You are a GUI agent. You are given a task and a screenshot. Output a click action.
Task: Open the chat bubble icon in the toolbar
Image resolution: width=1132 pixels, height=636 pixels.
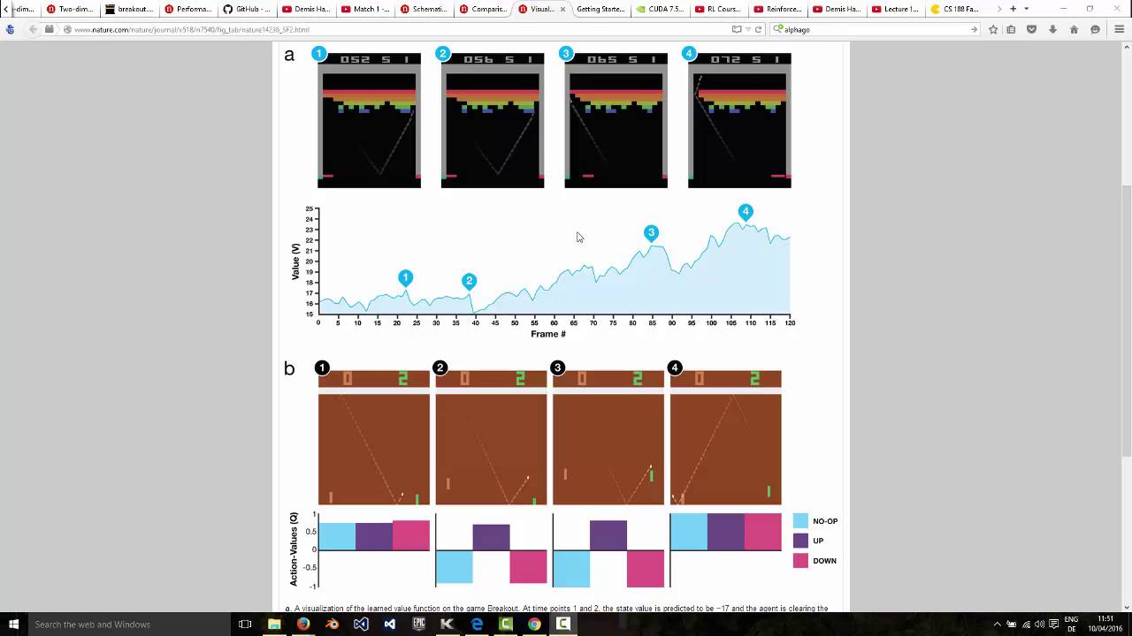(1095, 29)
